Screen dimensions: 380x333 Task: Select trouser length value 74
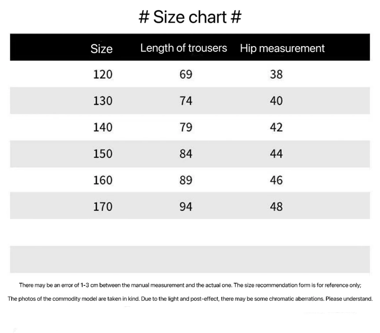click(x=186, y=101)
